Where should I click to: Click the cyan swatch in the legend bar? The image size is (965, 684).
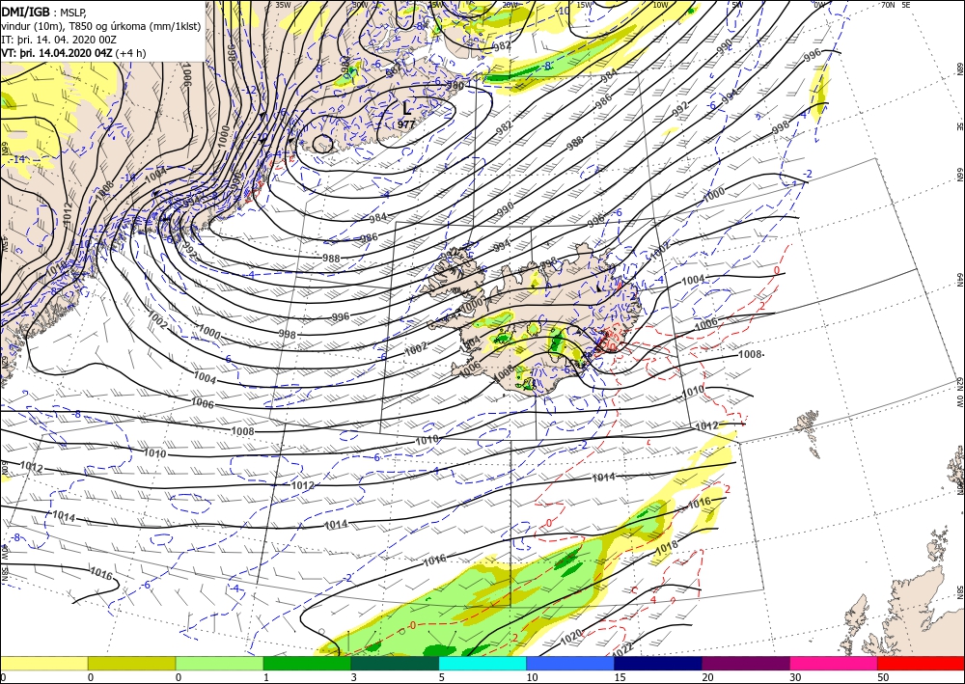pos(482,663)
